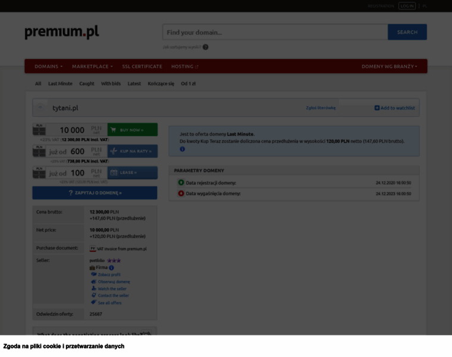Click the calendar icon on Lease button
This screenshot has height=357, width=452.
(x=114, y=173)
